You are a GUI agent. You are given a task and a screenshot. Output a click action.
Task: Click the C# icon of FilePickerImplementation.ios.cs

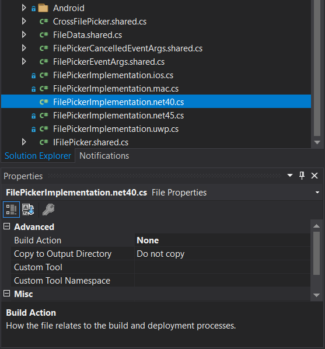[x=44, y=75]
